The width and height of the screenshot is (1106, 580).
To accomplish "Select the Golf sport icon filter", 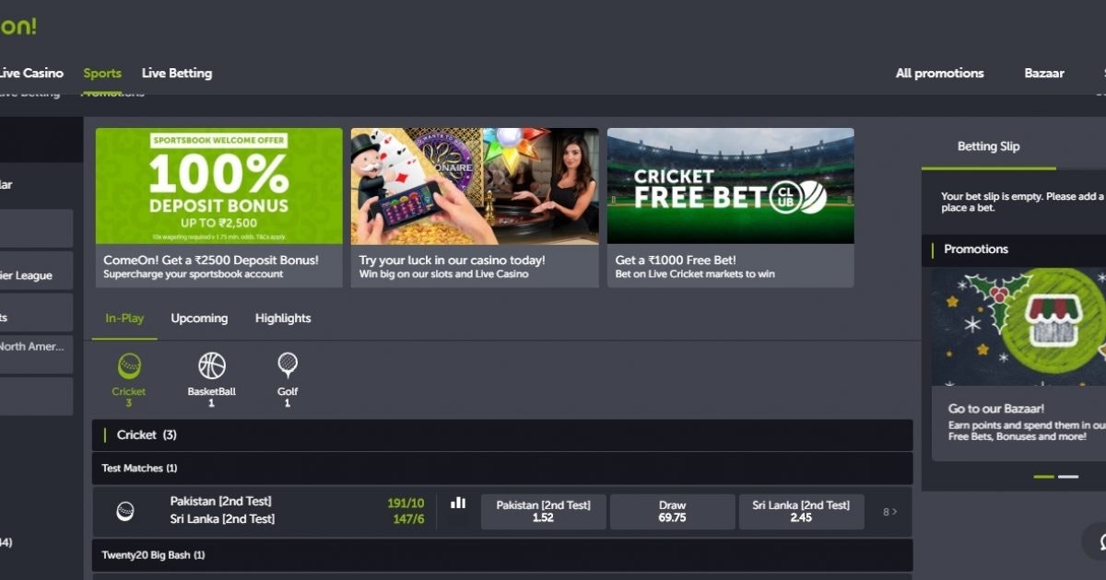I will (288, 366).
